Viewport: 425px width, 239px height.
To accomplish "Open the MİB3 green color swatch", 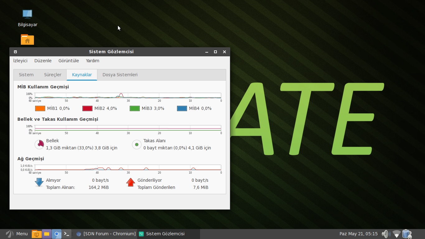I will click(x=135, y=108).
